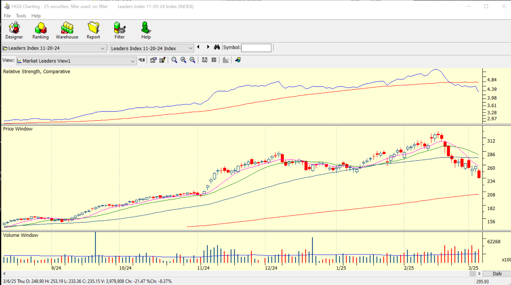Open the File menu

tap(7, 16)
